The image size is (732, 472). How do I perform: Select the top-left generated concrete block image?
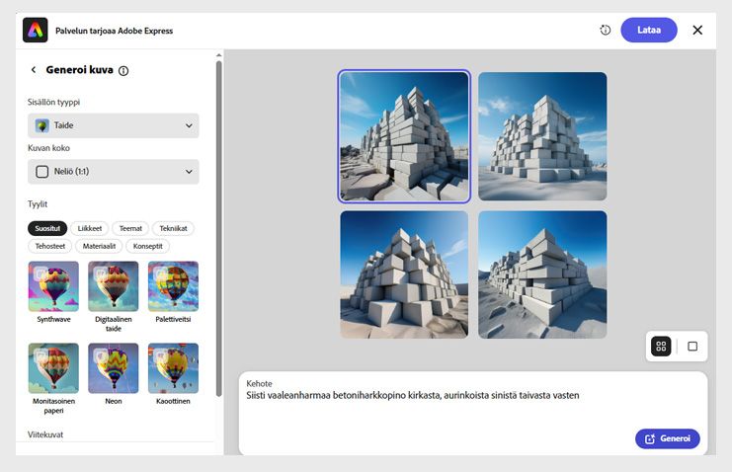pyautogui.click(x=404, y=136)
